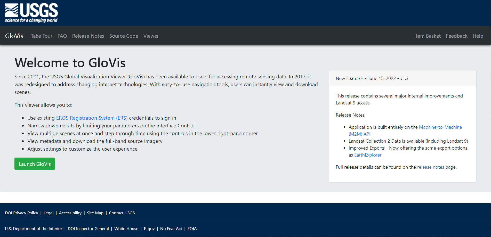Open FOIA footer link
491x237 pixels.
(192, 229)
